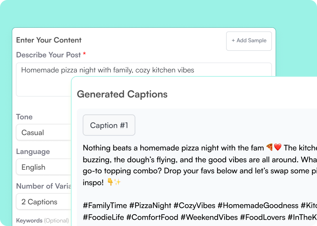Viewport: 317px width, 226px height.
Task: Click the red asterisk beside Describe Your Post
Action: point(84,55)
